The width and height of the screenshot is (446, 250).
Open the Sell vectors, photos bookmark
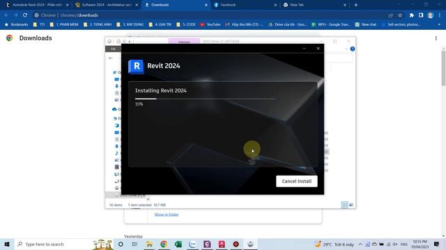(401, 25)
